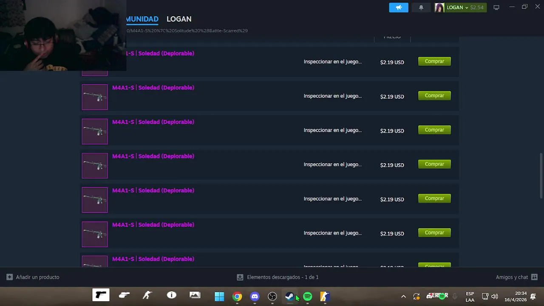Open the Steam notifications bell
This screenshot has width=544, height=306.
[421, 8]
